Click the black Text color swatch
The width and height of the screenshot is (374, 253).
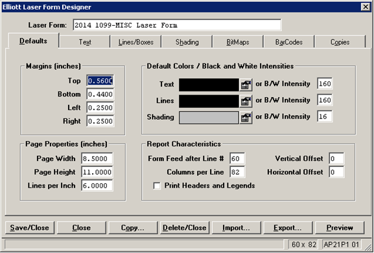(x=209, y=85)
